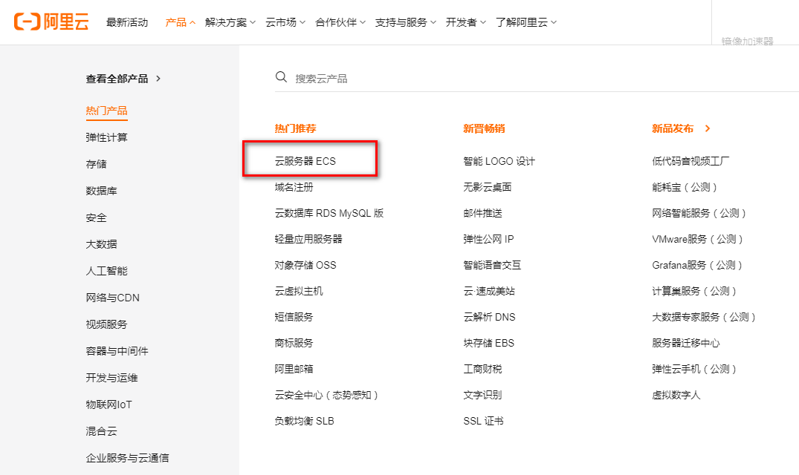Select the 大数据 category
Viewport: 799px width, 475px height.
(x=101, y=244)
